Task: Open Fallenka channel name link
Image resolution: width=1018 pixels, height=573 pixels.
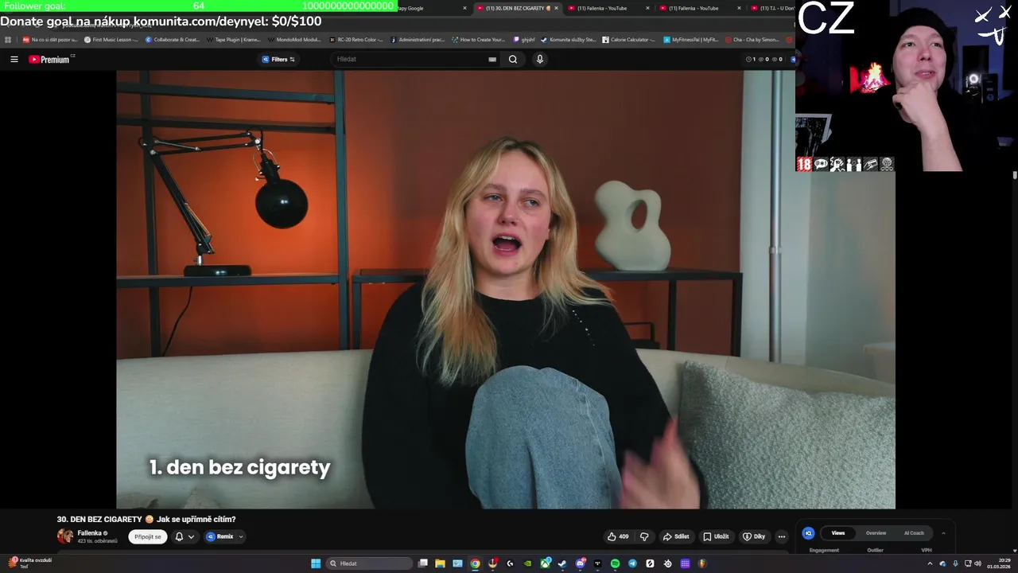Action: tap(89, 533)
